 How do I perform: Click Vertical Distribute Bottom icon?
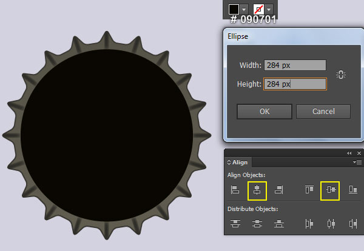tap(279, 224)
